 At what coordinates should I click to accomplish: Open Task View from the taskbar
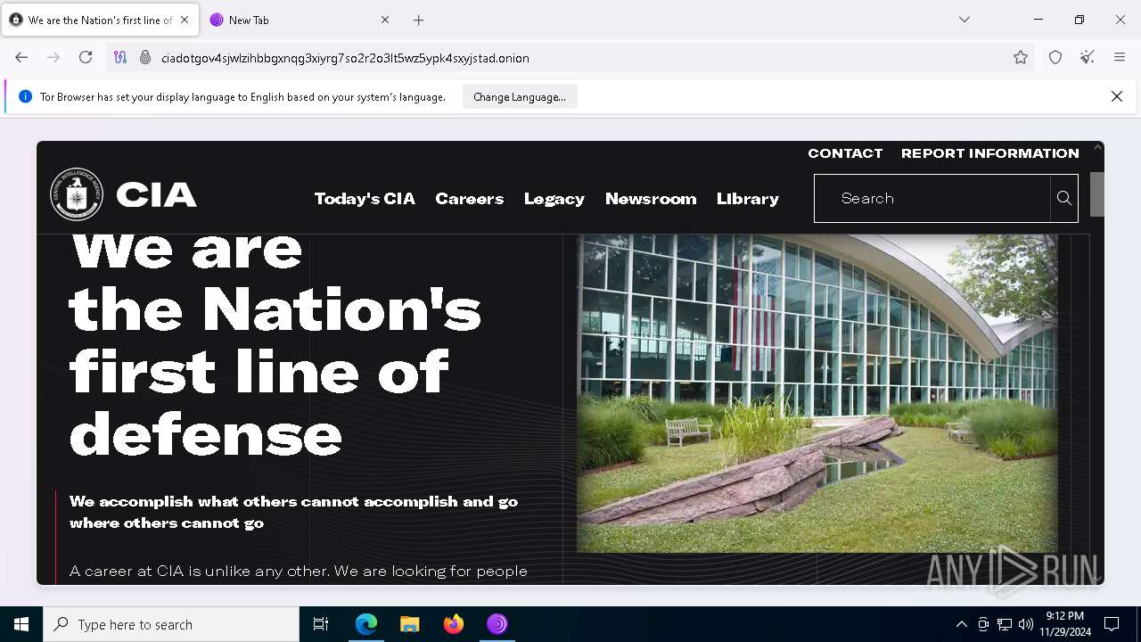[321, 624]
